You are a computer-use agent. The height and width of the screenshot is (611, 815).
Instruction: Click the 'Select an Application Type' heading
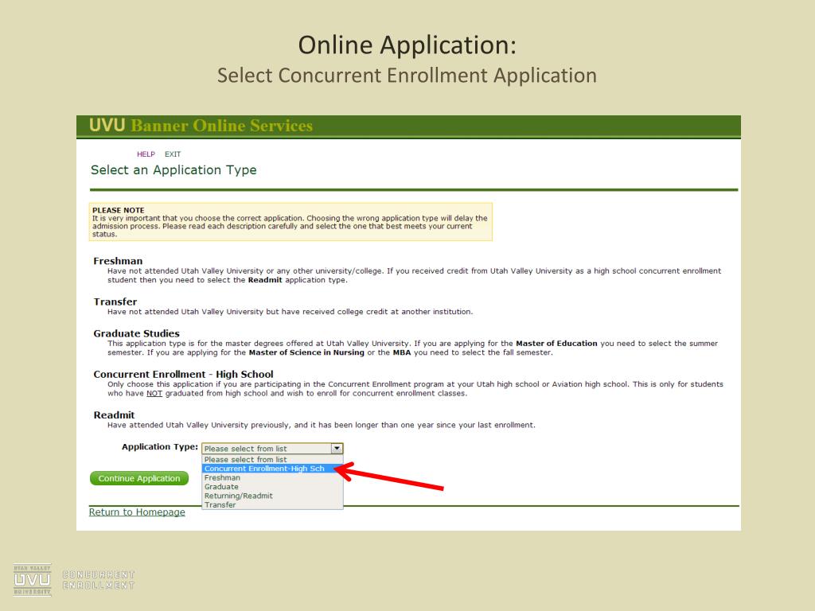(174, 170)
